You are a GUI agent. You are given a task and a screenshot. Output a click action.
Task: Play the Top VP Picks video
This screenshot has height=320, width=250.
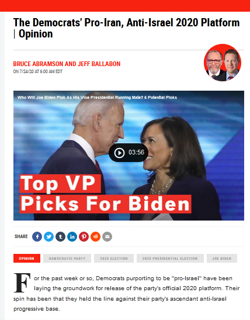tap(119, 153)
